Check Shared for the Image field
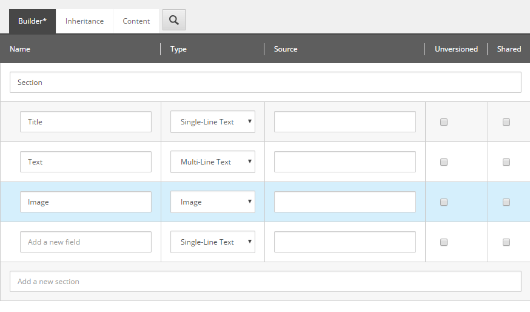Viewport: 530px width, 312px height. pos(506,202)
